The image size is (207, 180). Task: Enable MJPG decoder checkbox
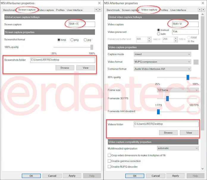pos(109,167)
